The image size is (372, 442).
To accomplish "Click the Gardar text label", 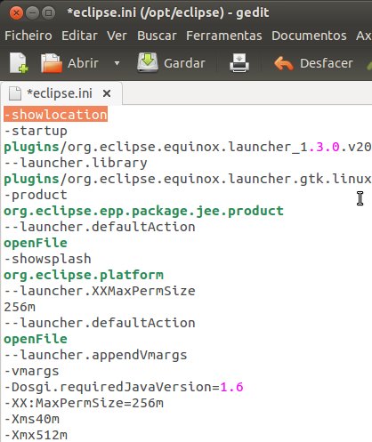I will click(x=184, y=63).
